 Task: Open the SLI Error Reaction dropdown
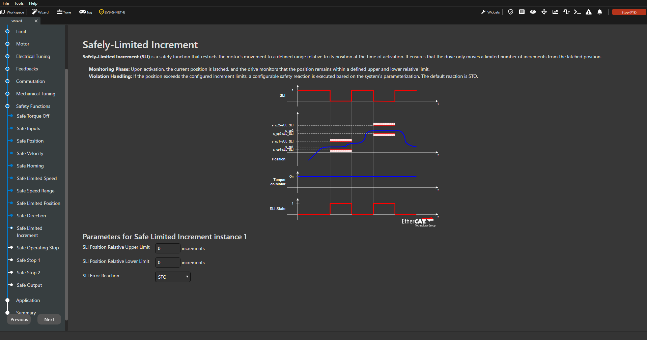click(x=173, y=277)
